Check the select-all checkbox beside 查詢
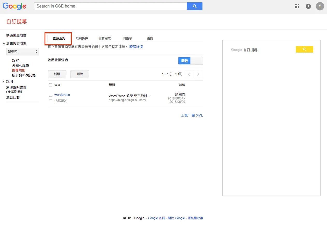Viewport: 327px width, 229px height. tap(50, 85)
